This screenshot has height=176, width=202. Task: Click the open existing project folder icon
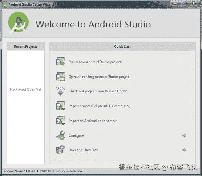tap(60, 76)
